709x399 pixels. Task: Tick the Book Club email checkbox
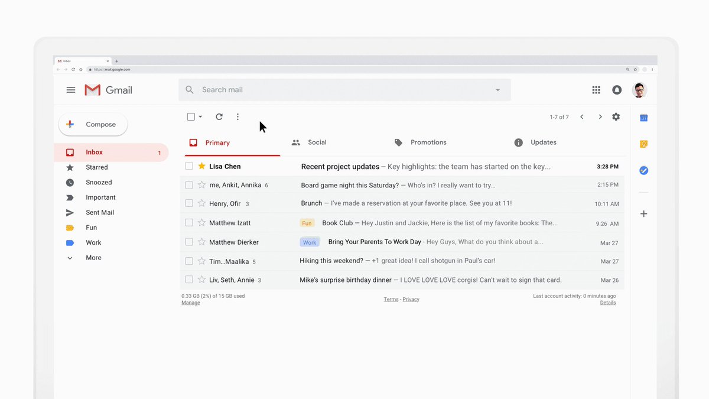(189, 222)
